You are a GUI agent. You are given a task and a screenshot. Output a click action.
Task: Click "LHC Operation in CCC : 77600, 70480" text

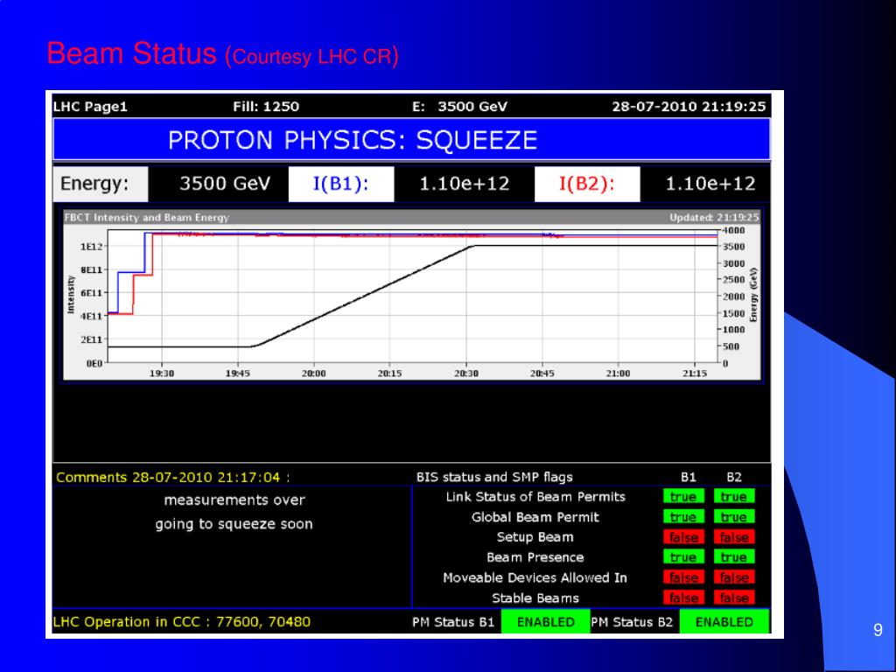(182, 622)
